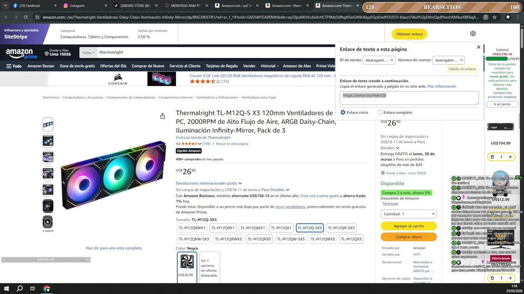Choose size option TL-M12QRWX1
This screenshot has width=524, height=294.
click(x=192, y=228)
